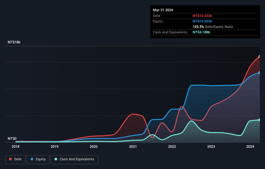265x169 pixels.
Task: Click the NT$18b axis label
Action: pyautogui.click(x=14, y=42)
